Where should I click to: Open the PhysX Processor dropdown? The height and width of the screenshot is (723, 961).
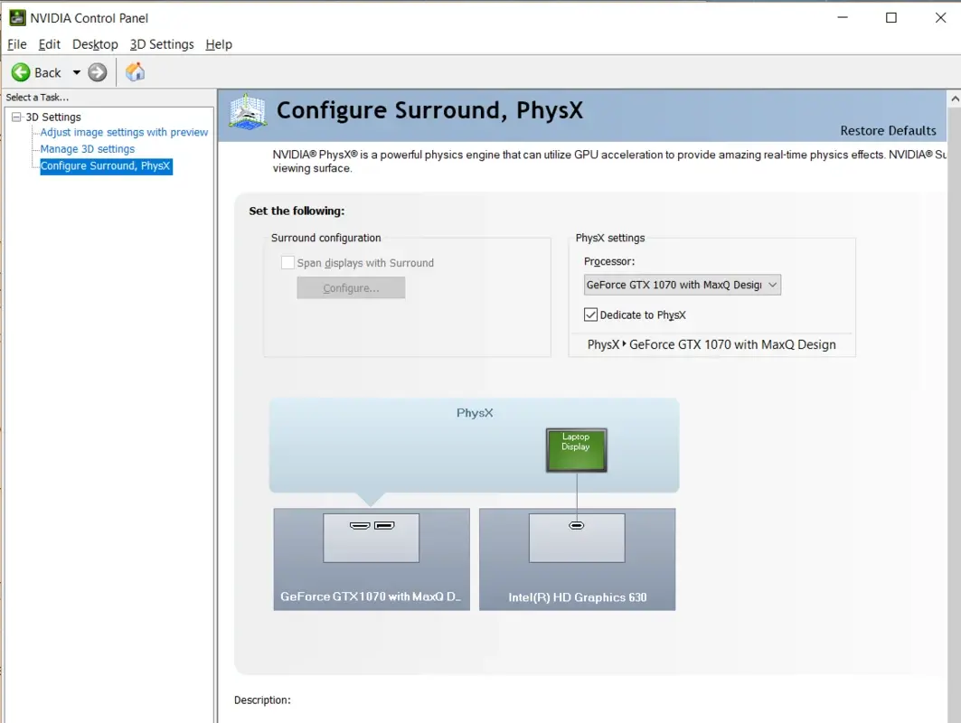tap(773, 284)
